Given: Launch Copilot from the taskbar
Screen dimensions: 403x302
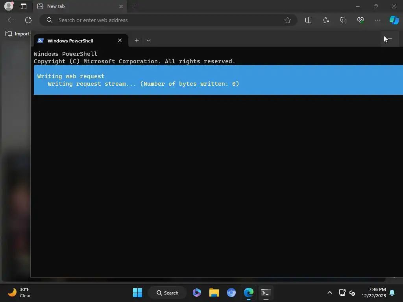Looking at the screenshot, I should tap(197, 293).
